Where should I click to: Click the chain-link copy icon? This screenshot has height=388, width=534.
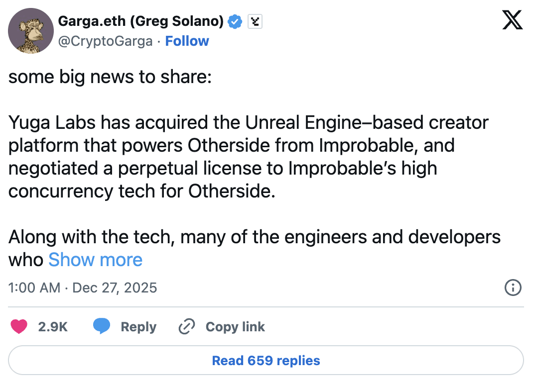point(186,327)
